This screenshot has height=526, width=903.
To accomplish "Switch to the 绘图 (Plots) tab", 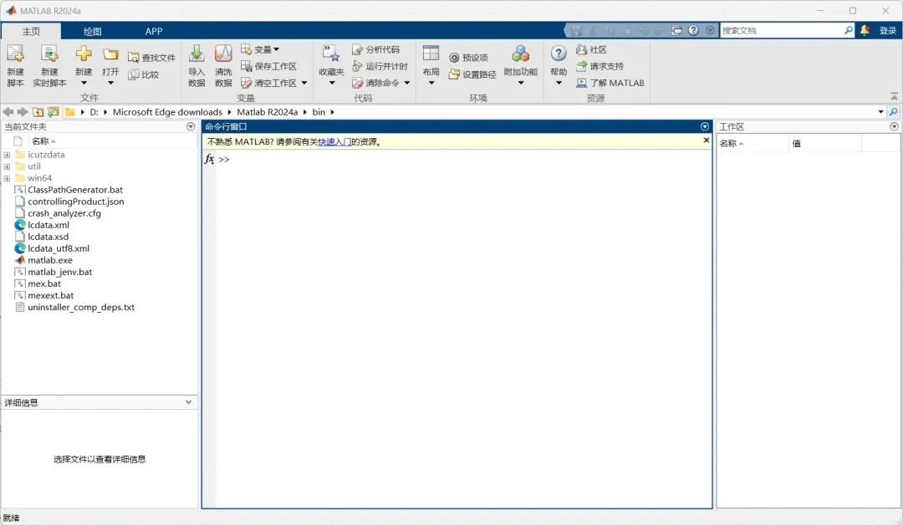I will point(92,31).
